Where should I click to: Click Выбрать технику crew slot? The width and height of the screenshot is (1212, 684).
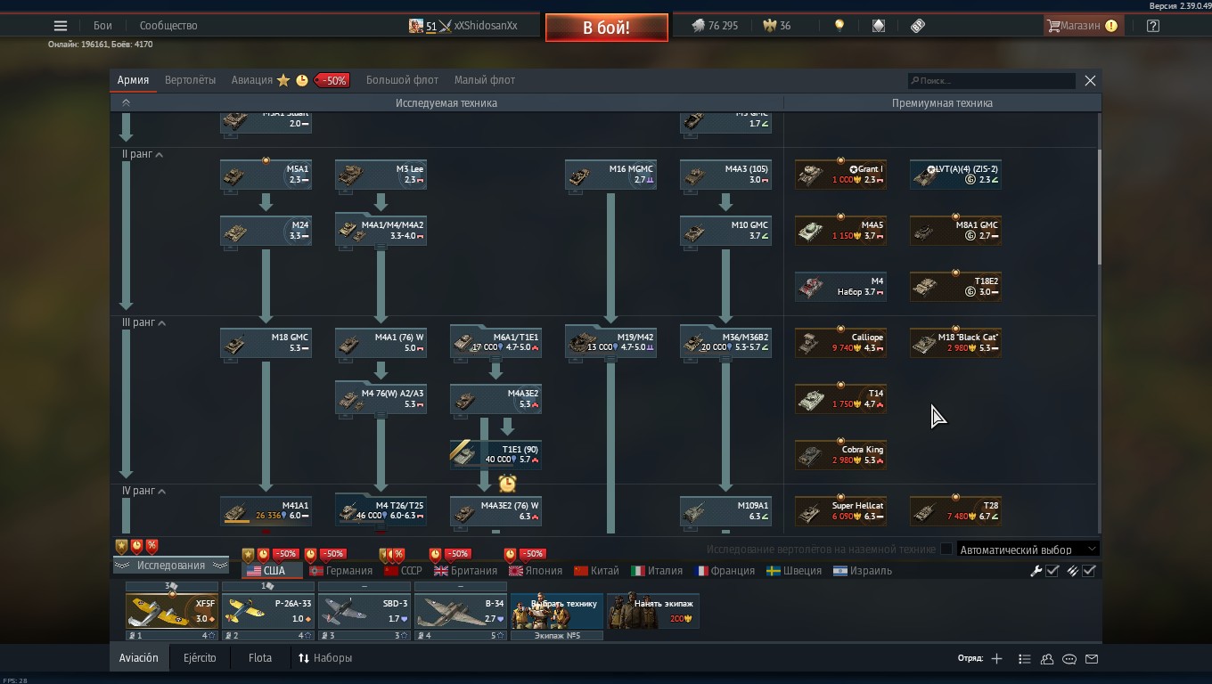point(557,611)
